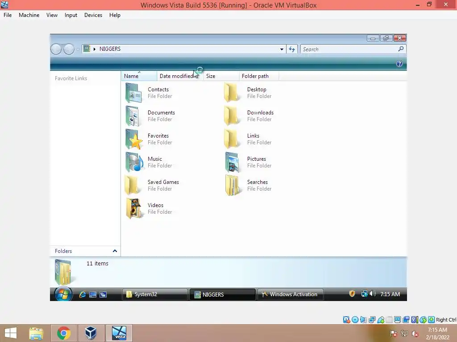Select the Links folder icon
Viewport: 457px width, 342px height.
232,139
